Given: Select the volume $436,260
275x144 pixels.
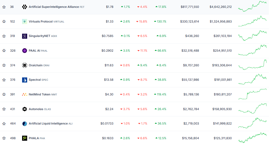Looking at the screenshot, I should point(192,36).
